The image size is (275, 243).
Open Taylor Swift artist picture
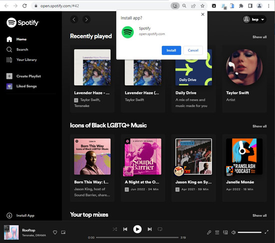(244, 67)
